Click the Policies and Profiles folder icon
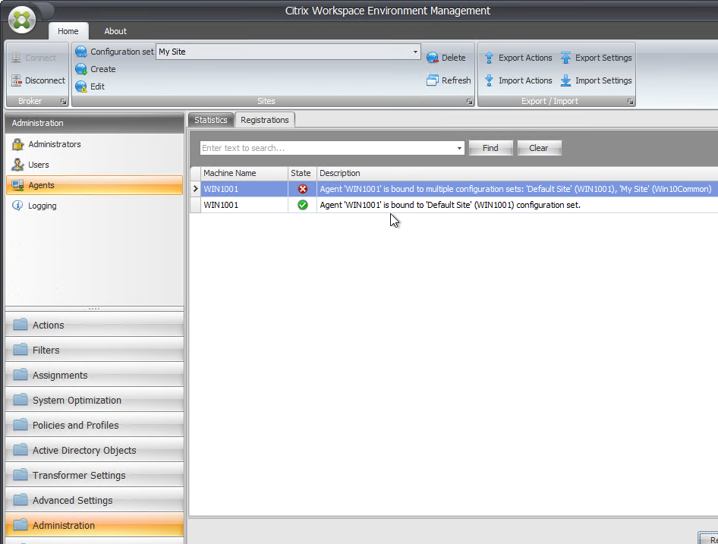Screen dimensions: 718x544 click(20, 425)
